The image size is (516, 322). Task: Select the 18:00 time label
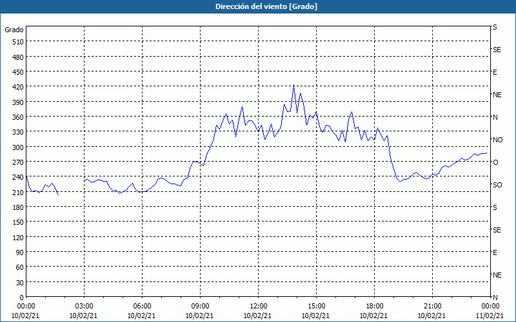[x=374, y=307]
